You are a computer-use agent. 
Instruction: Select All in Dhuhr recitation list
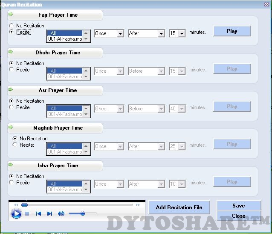(x=64, y=71)
